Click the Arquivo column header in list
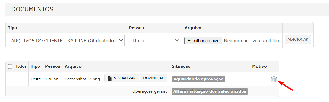The image size is (329, 102). 73,66
